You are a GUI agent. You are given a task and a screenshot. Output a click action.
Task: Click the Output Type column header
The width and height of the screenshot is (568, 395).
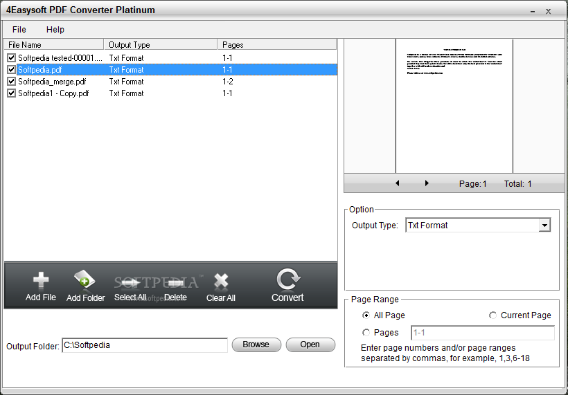(x=161, y=45)
